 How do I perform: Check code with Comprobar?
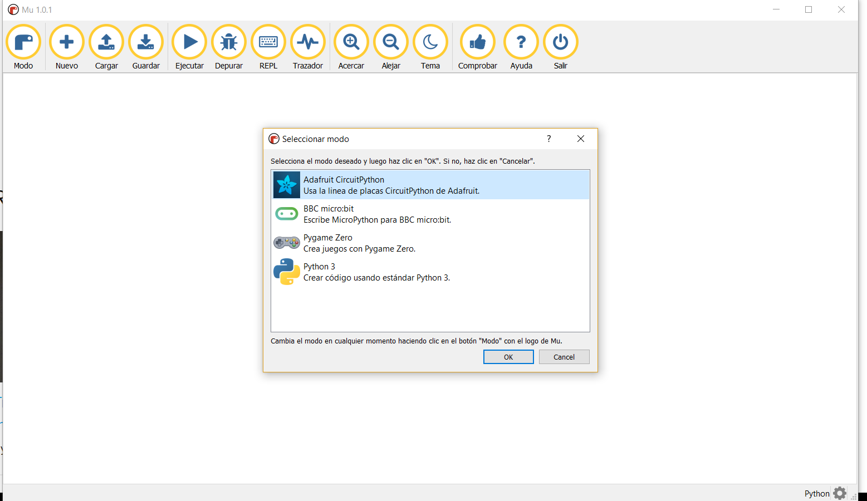(x=478, y=47)
